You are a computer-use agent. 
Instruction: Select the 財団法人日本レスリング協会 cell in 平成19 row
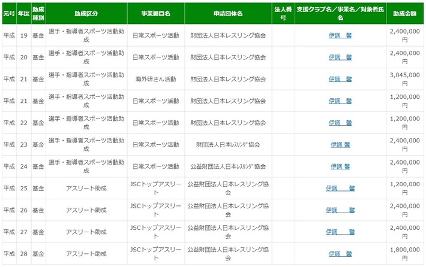point(228,35)
